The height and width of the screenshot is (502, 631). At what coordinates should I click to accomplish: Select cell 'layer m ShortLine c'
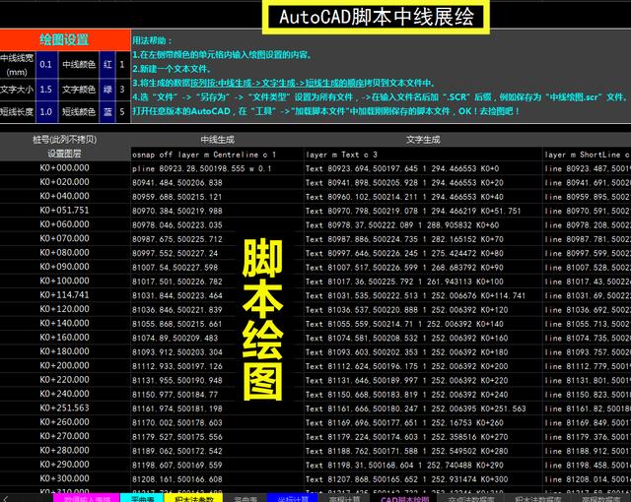pyautogui.click(x=587, y=155)
